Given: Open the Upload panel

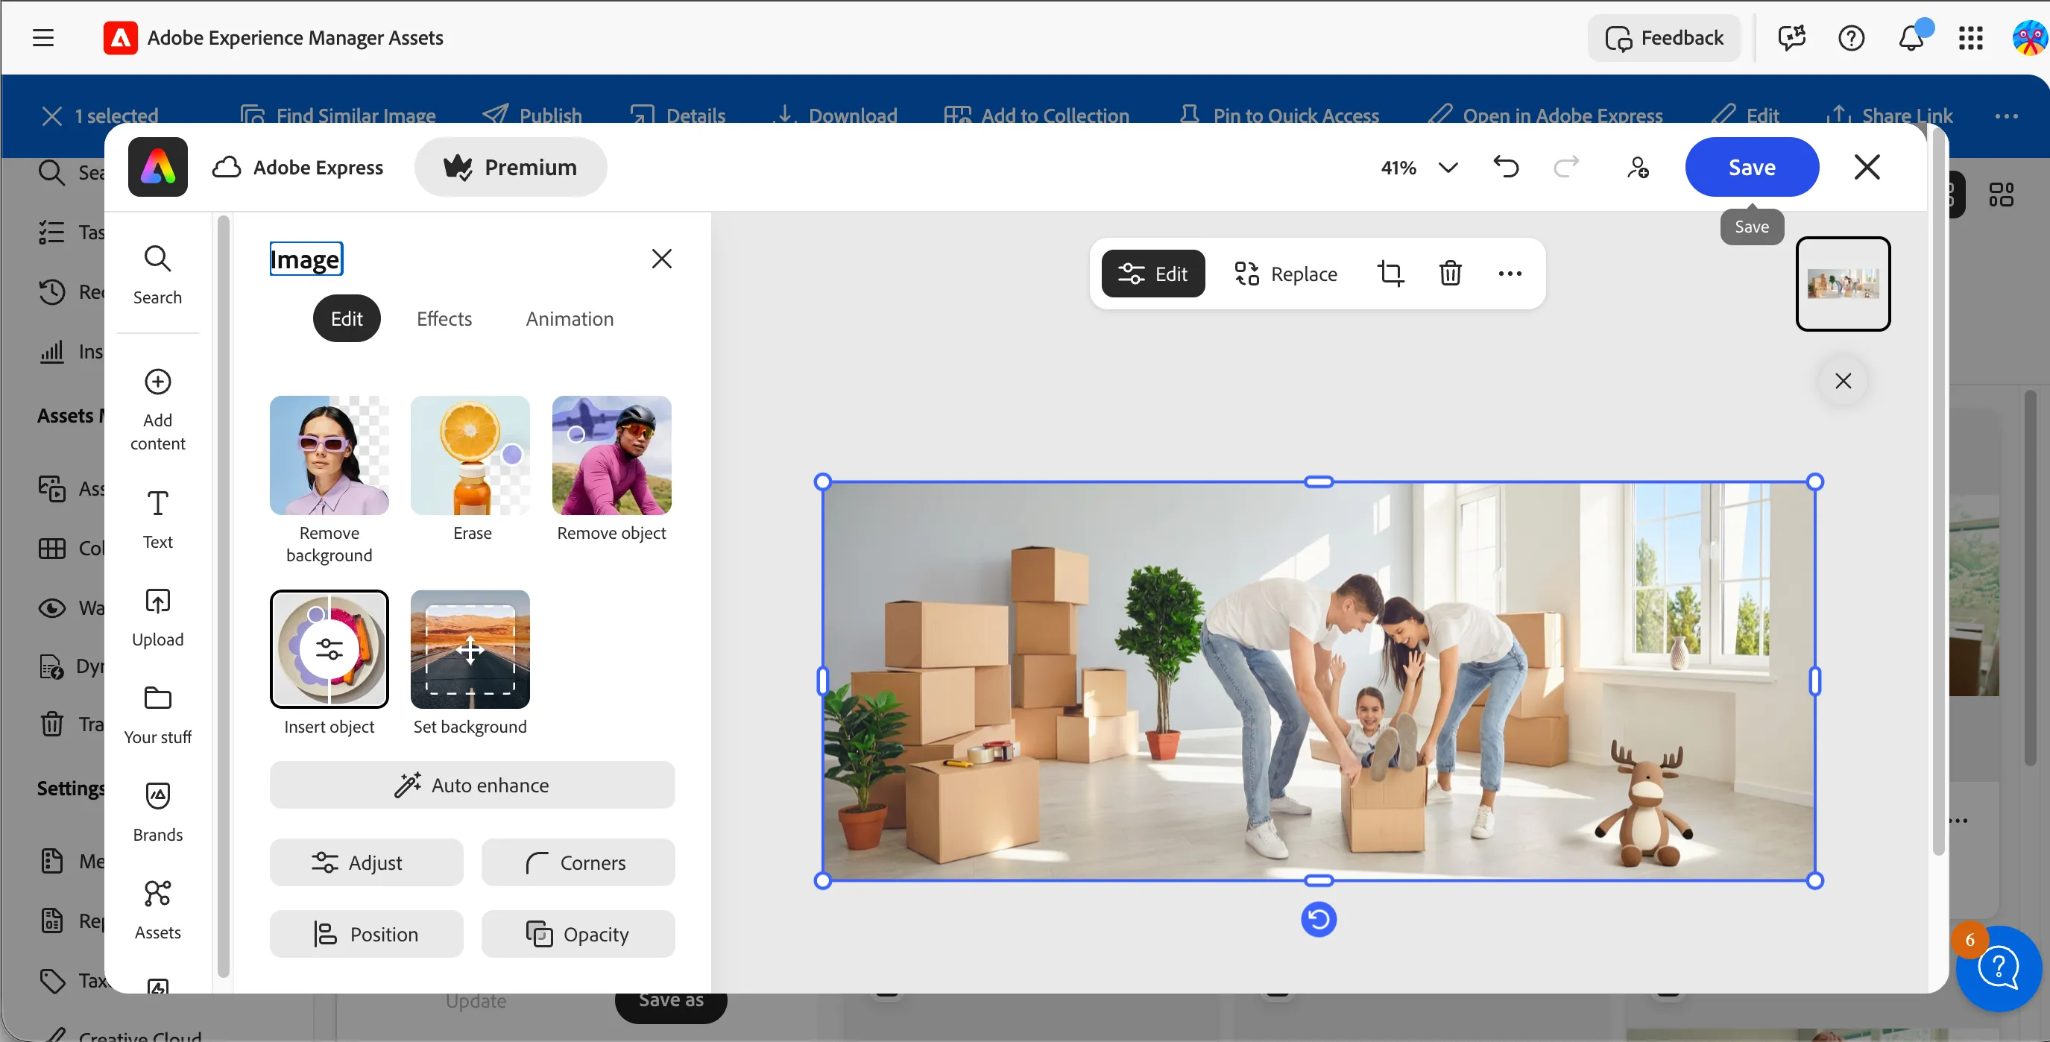Looking at the screenshot, I should (157, 617).
